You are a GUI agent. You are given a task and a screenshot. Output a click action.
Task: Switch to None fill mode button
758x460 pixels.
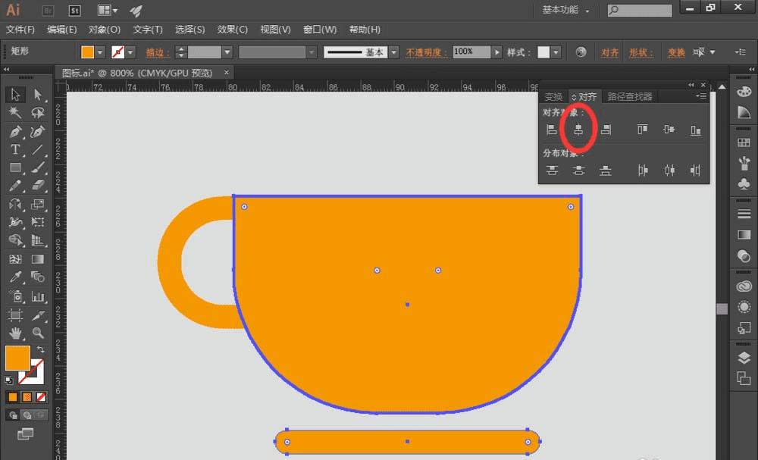(x=41, y=396)
